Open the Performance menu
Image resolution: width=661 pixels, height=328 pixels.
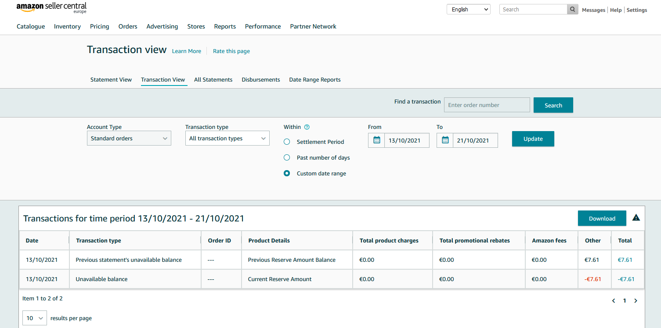263,26
